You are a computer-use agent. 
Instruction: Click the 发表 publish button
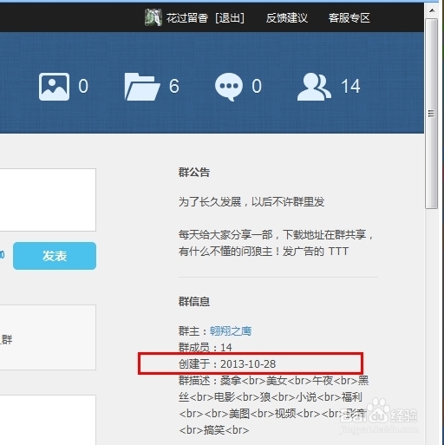point(55,256)
